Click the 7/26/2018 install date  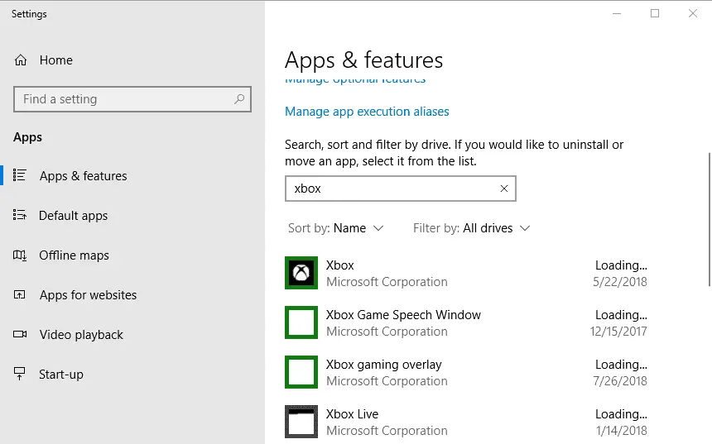620,381
